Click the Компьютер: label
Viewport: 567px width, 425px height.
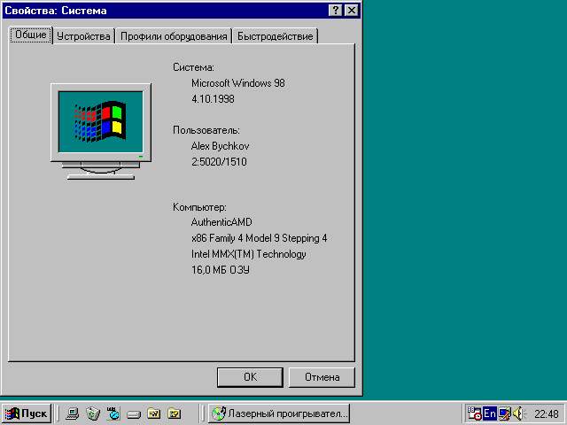(x=199, y=207)
